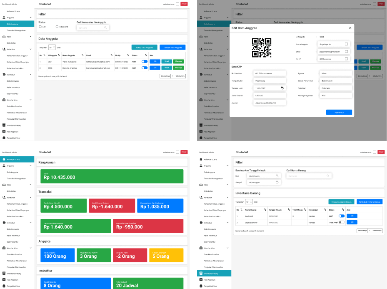
Task: Increase entries count with the Tampilkan stepper
Action: click(53, 46)
